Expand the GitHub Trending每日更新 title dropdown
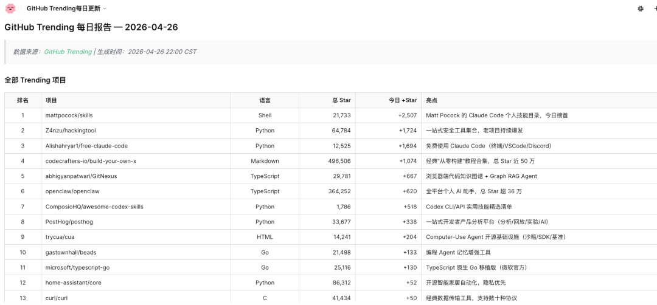This screenshot has height=305, width=657. pyautogui.click(x=67, y=9)
